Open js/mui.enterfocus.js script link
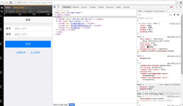Screen dimensions: 183x106 coord(81,25)
